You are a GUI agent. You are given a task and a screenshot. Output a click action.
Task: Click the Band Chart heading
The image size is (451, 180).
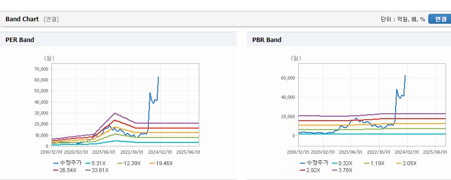click(x=22, y=19)
